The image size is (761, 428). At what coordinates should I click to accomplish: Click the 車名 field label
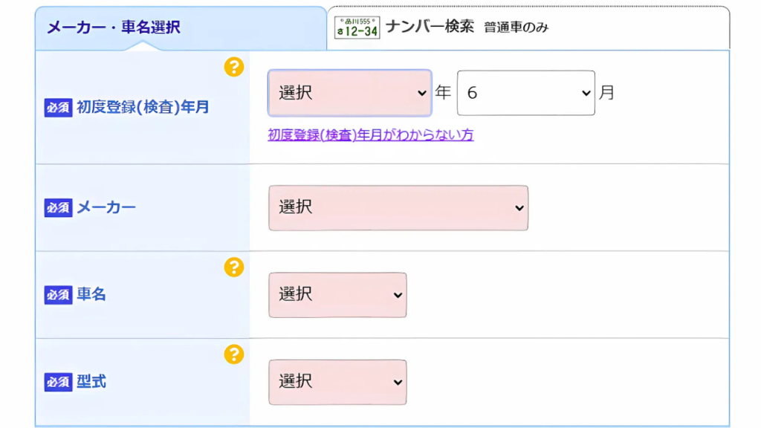click(91, 295)
